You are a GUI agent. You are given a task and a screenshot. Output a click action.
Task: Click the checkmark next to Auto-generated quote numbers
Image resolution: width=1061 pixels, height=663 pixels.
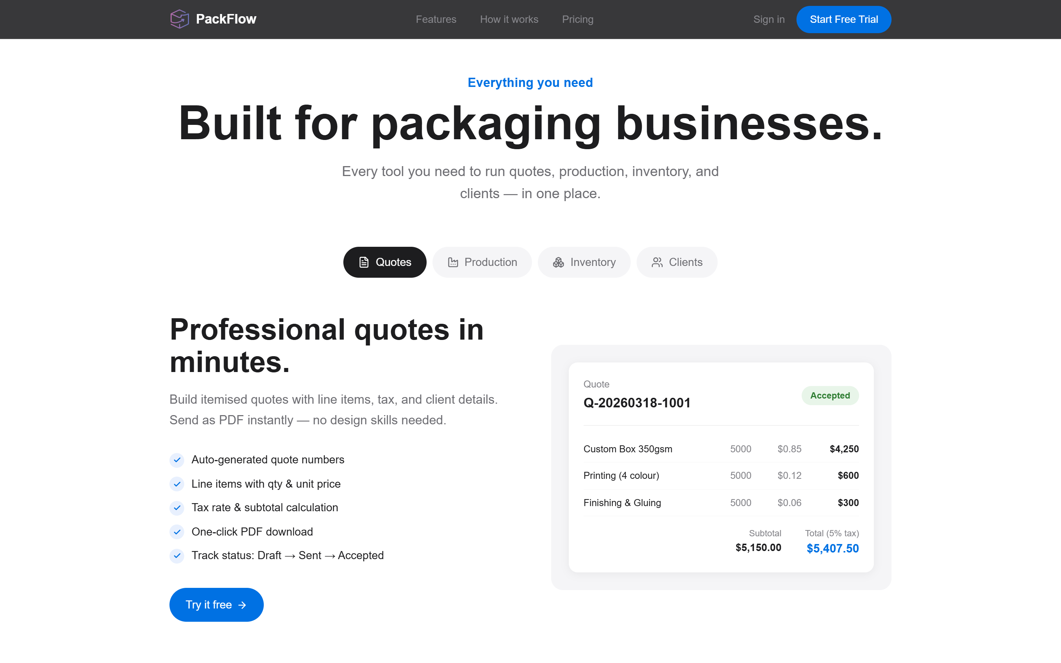click(x=177, y=460)
